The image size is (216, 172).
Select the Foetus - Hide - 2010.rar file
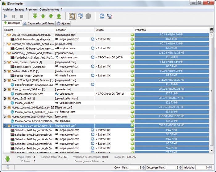(29, 76)
